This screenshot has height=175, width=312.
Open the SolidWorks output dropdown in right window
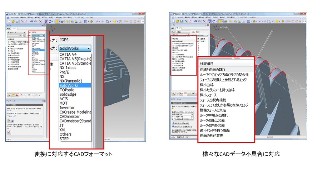coord(202,35)
